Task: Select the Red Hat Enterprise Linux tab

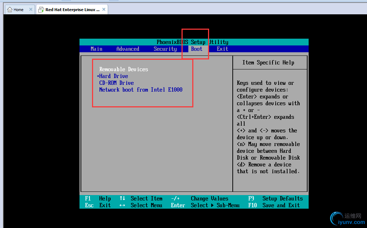Action: 72,10
